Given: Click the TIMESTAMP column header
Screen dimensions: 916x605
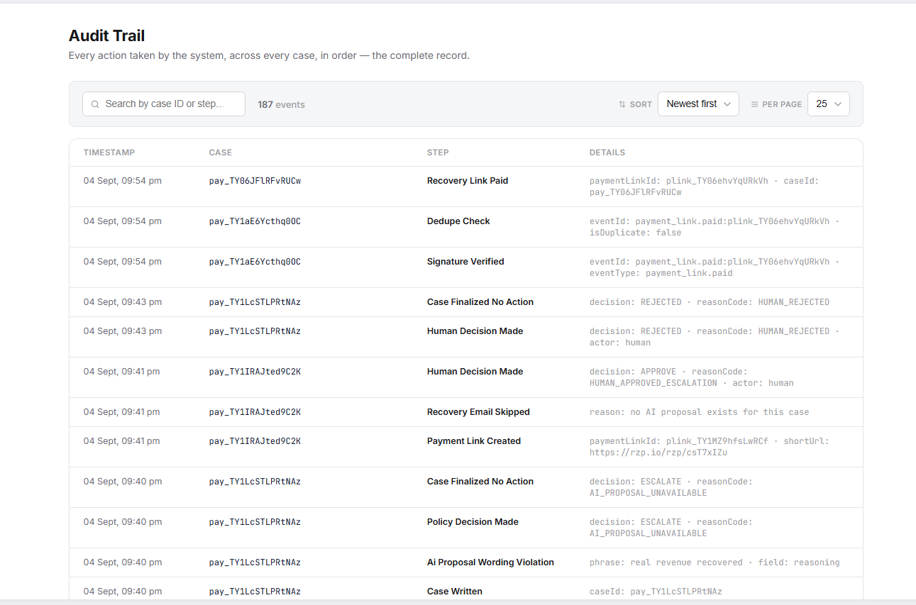Looking at the screenshot, I should [x=109, y=152].
